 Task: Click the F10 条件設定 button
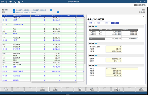[x=117, y=89]
